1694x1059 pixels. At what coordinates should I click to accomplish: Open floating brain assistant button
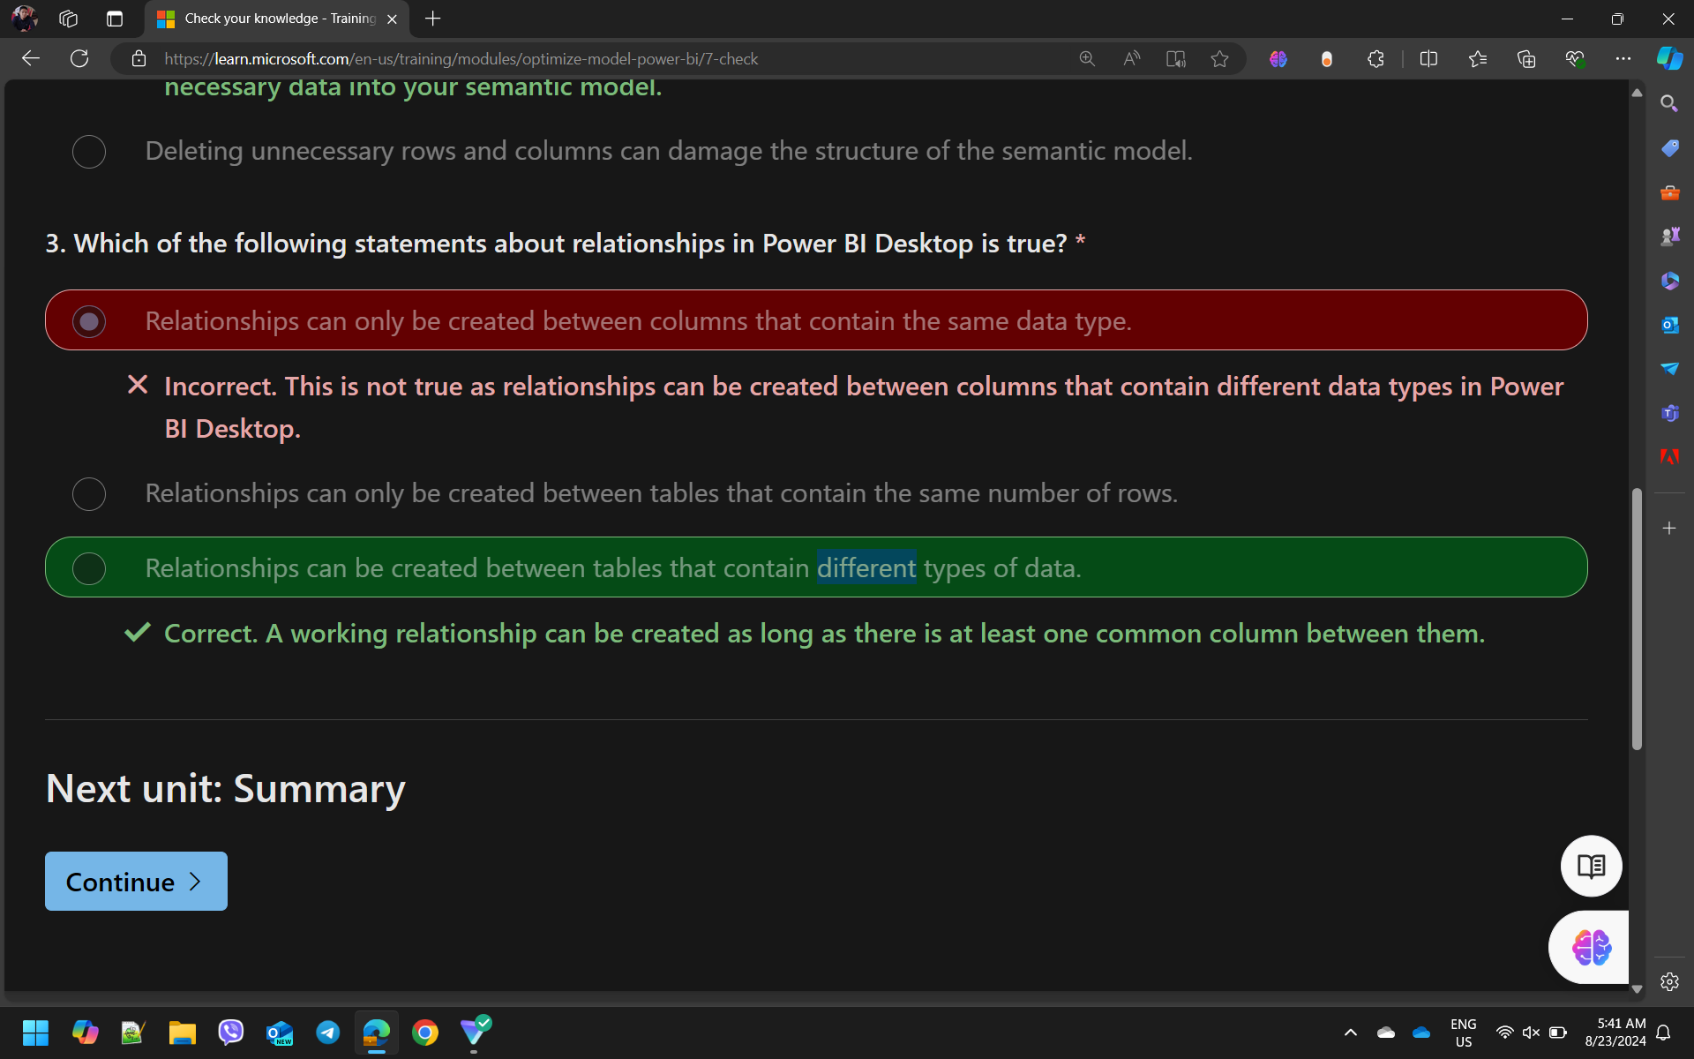1591,947
